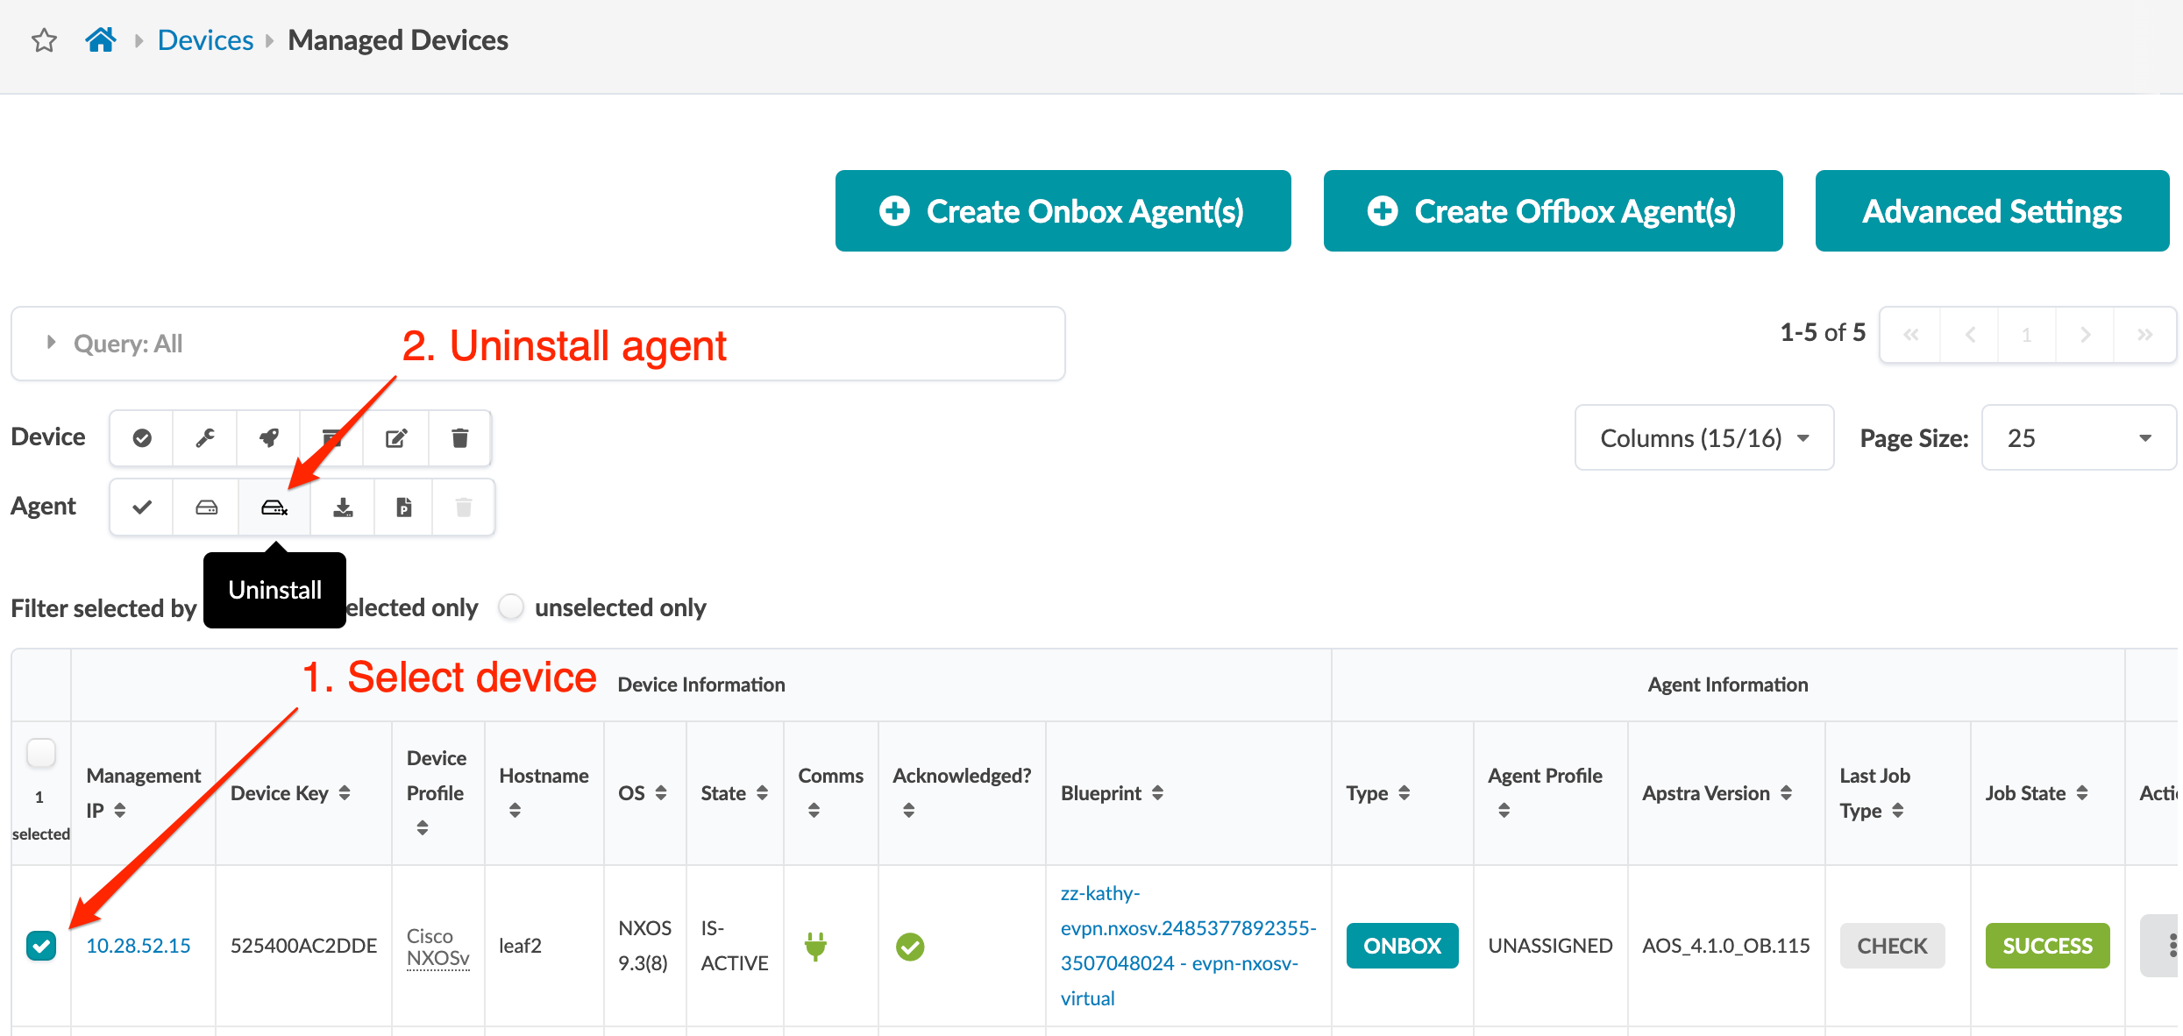Screen dimensions: 2183x1036
Task: Click the Device wrench maintenance icon
Action: [205, 437]
